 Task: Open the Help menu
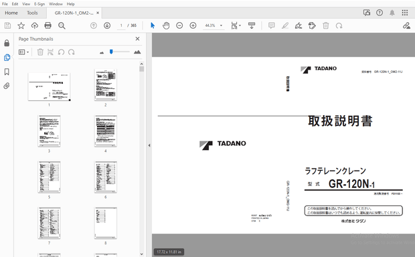[x=70, y=4]
